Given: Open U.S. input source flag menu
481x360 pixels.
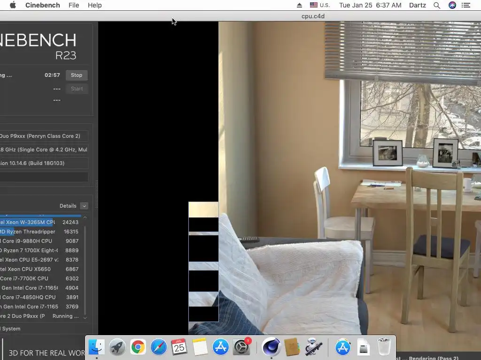Looking at the screenshot, I should point(319,5).
